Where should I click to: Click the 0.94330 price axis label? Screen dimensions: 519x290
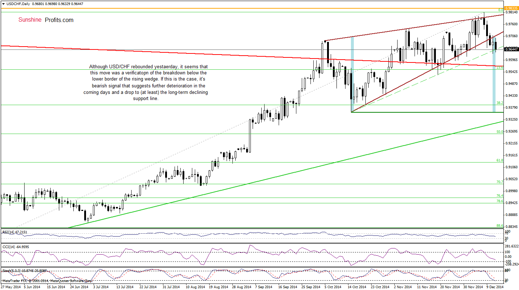tap(511, 96)
